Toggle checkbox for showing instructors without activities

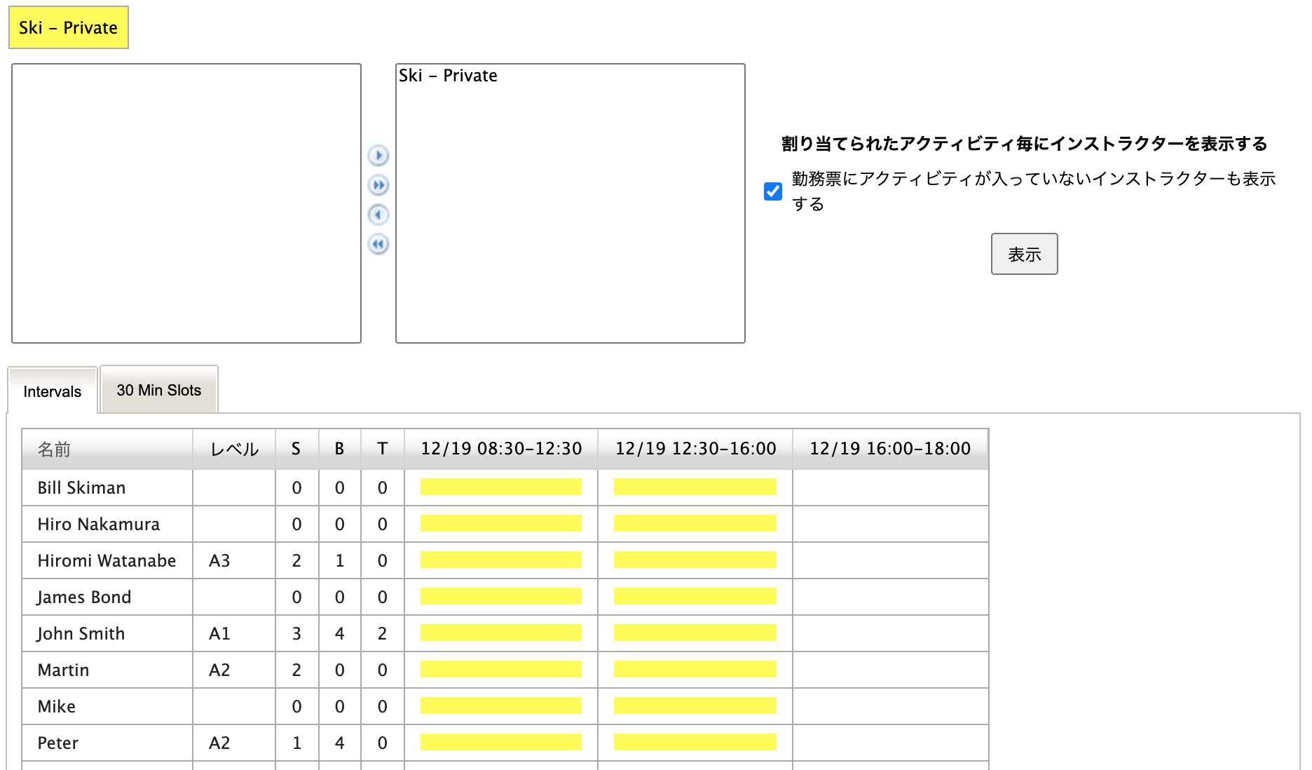773,191
